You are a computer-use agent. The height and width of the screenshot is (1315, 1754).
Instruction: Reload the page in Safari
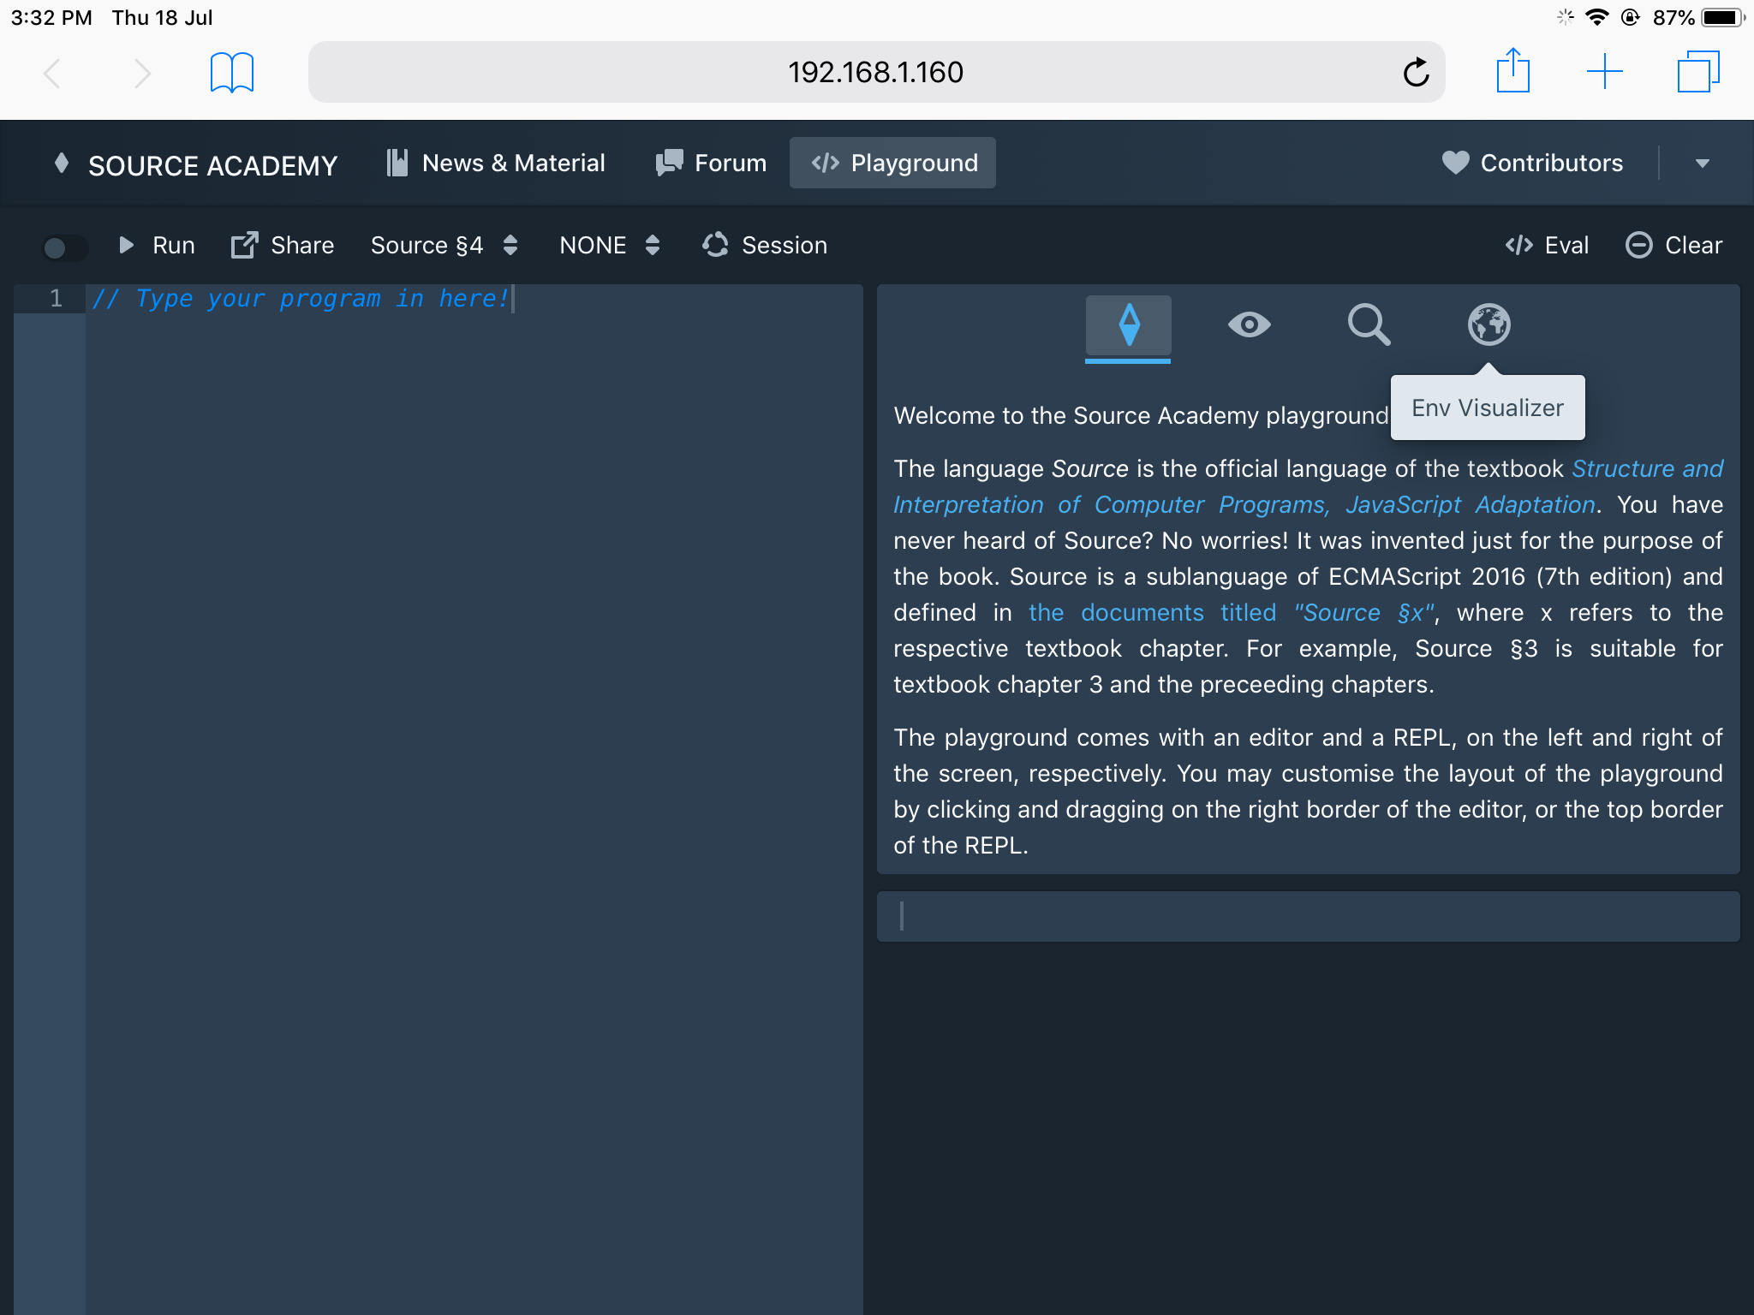[x=1416, y=73]
